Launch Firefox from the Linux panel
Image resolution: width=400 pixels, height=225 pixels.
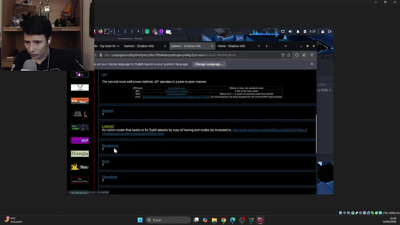coord(100,32)
